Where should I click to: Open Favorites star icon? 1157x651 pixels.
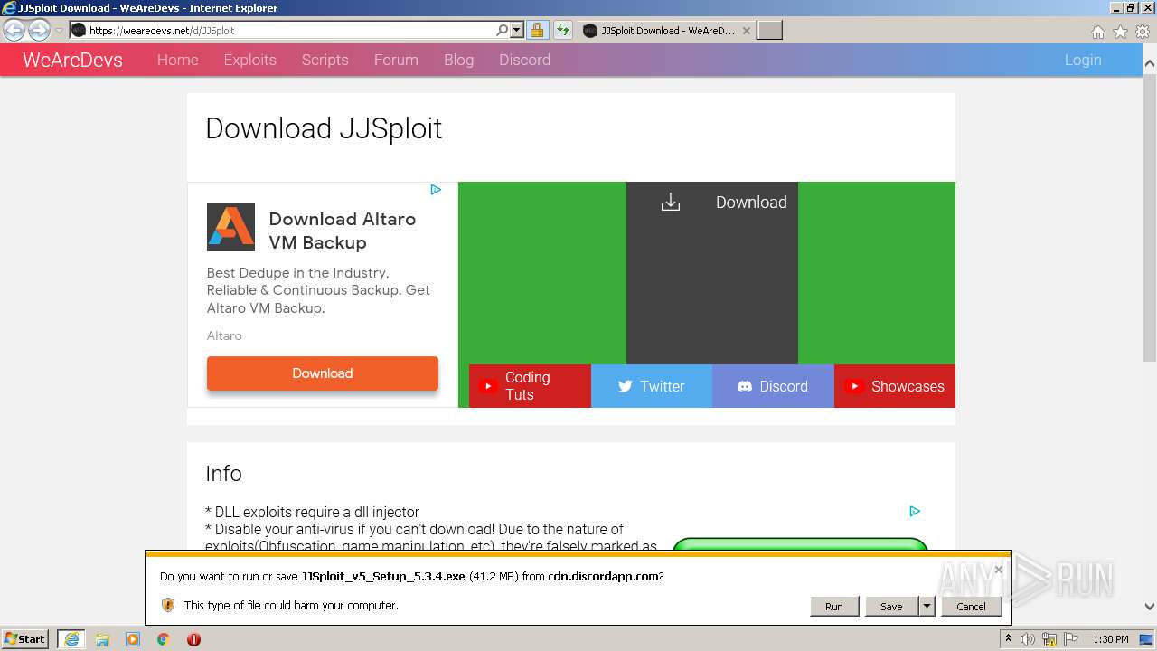click(x=1120, y=32)
